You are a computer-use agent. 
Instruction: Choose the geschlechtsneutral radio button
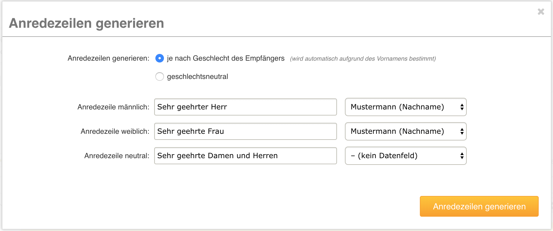coord(160,76)
